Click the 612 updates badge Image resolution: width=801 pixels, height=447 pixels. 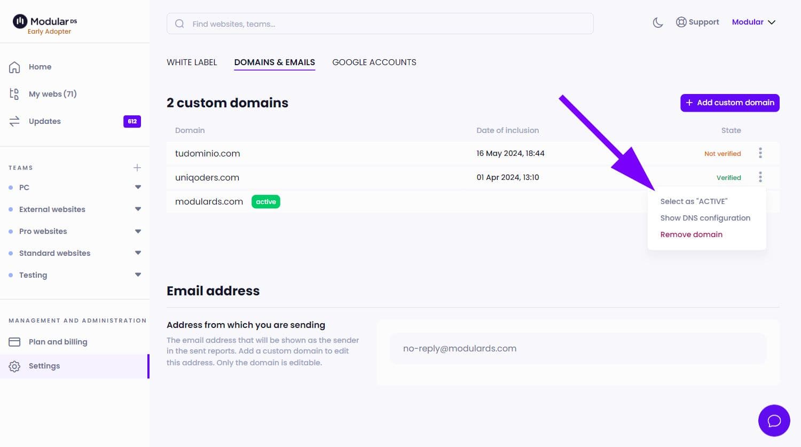coord(132,121)
